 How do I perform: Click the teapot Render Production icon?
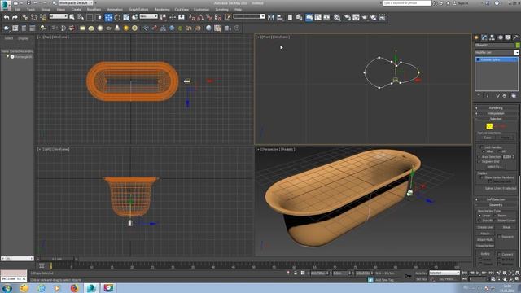(x=365, y=17)
